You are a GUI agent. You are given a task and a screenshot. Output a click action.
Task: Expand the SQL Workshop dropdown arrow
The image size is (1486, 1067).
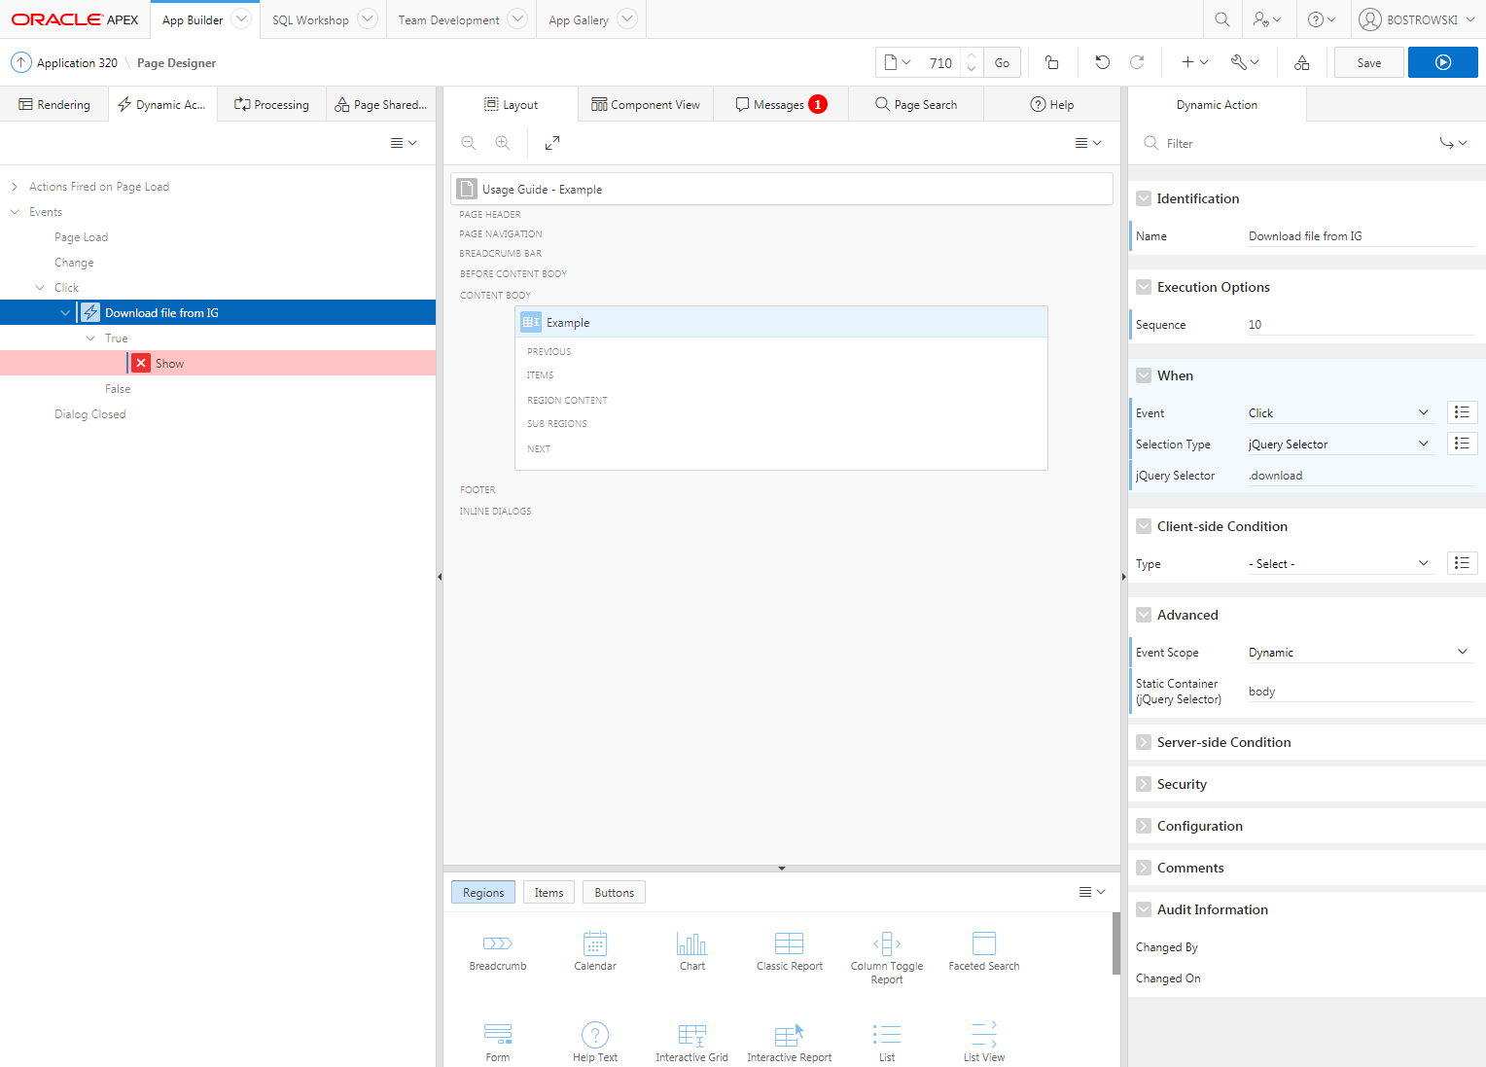367,18
